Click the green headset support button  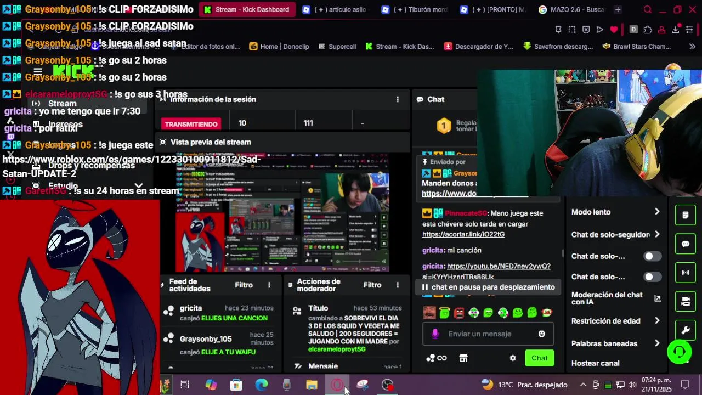(x=680, y=352)
